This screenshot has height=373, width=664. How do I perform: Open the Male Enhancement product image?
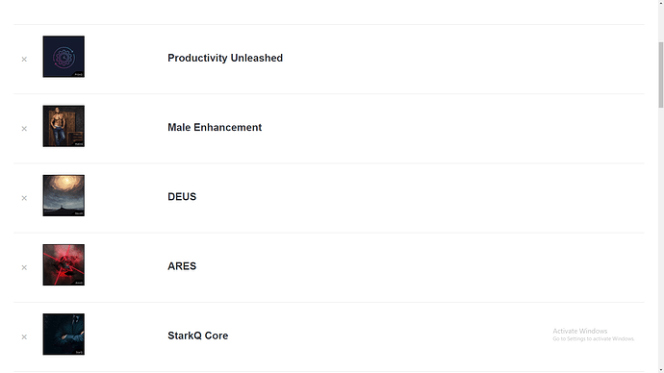[x=64, y=126]
